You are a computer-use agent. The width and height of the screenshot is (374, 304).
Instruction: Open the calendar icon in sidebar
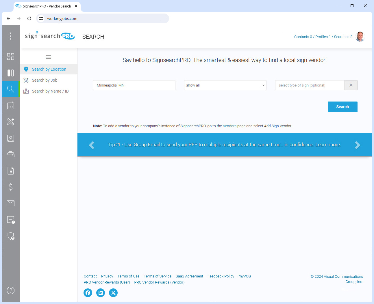point(11,106)
